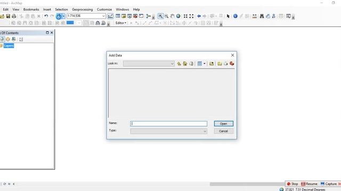Click the Open button
This screenshot has width=341, height=191.
[x=224, y=124]
